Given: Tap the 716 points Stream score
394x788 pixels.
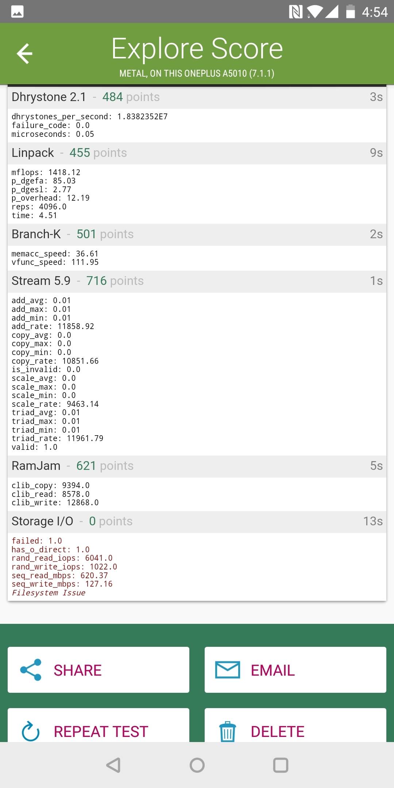Looking at the screenshot, I should click(x=115, y=281).
